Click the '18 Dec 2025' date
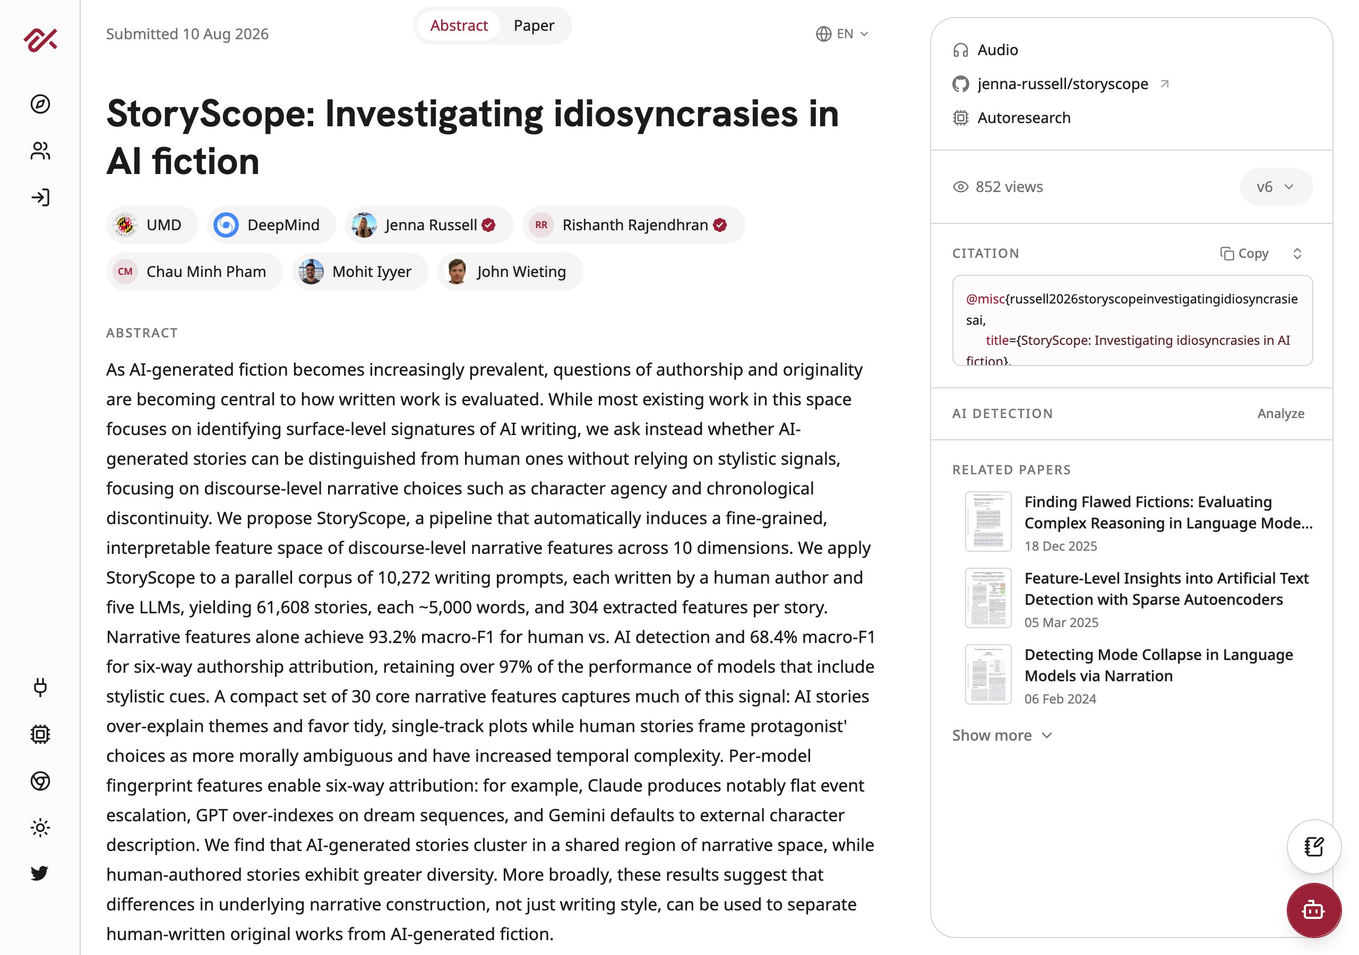The image size is (1359, 955). (1061, 546)
